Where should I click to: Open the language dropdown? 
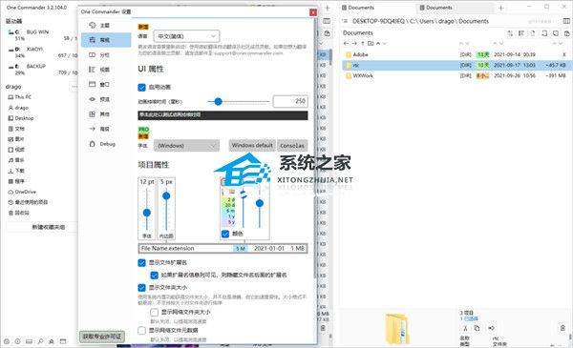[187, 36]
